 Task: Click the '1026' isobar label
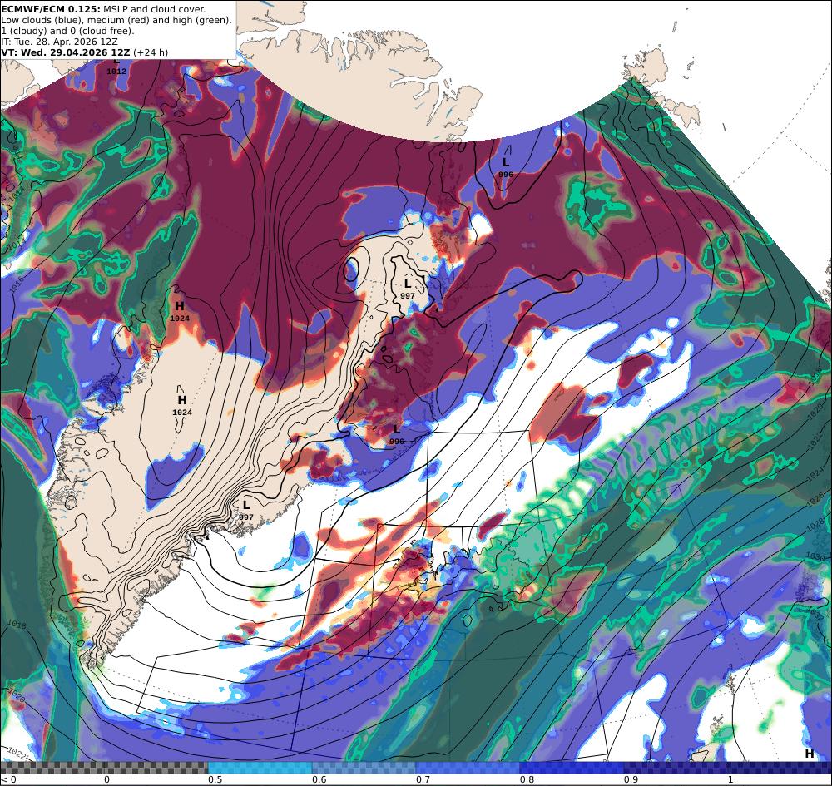tap(817, 499)
